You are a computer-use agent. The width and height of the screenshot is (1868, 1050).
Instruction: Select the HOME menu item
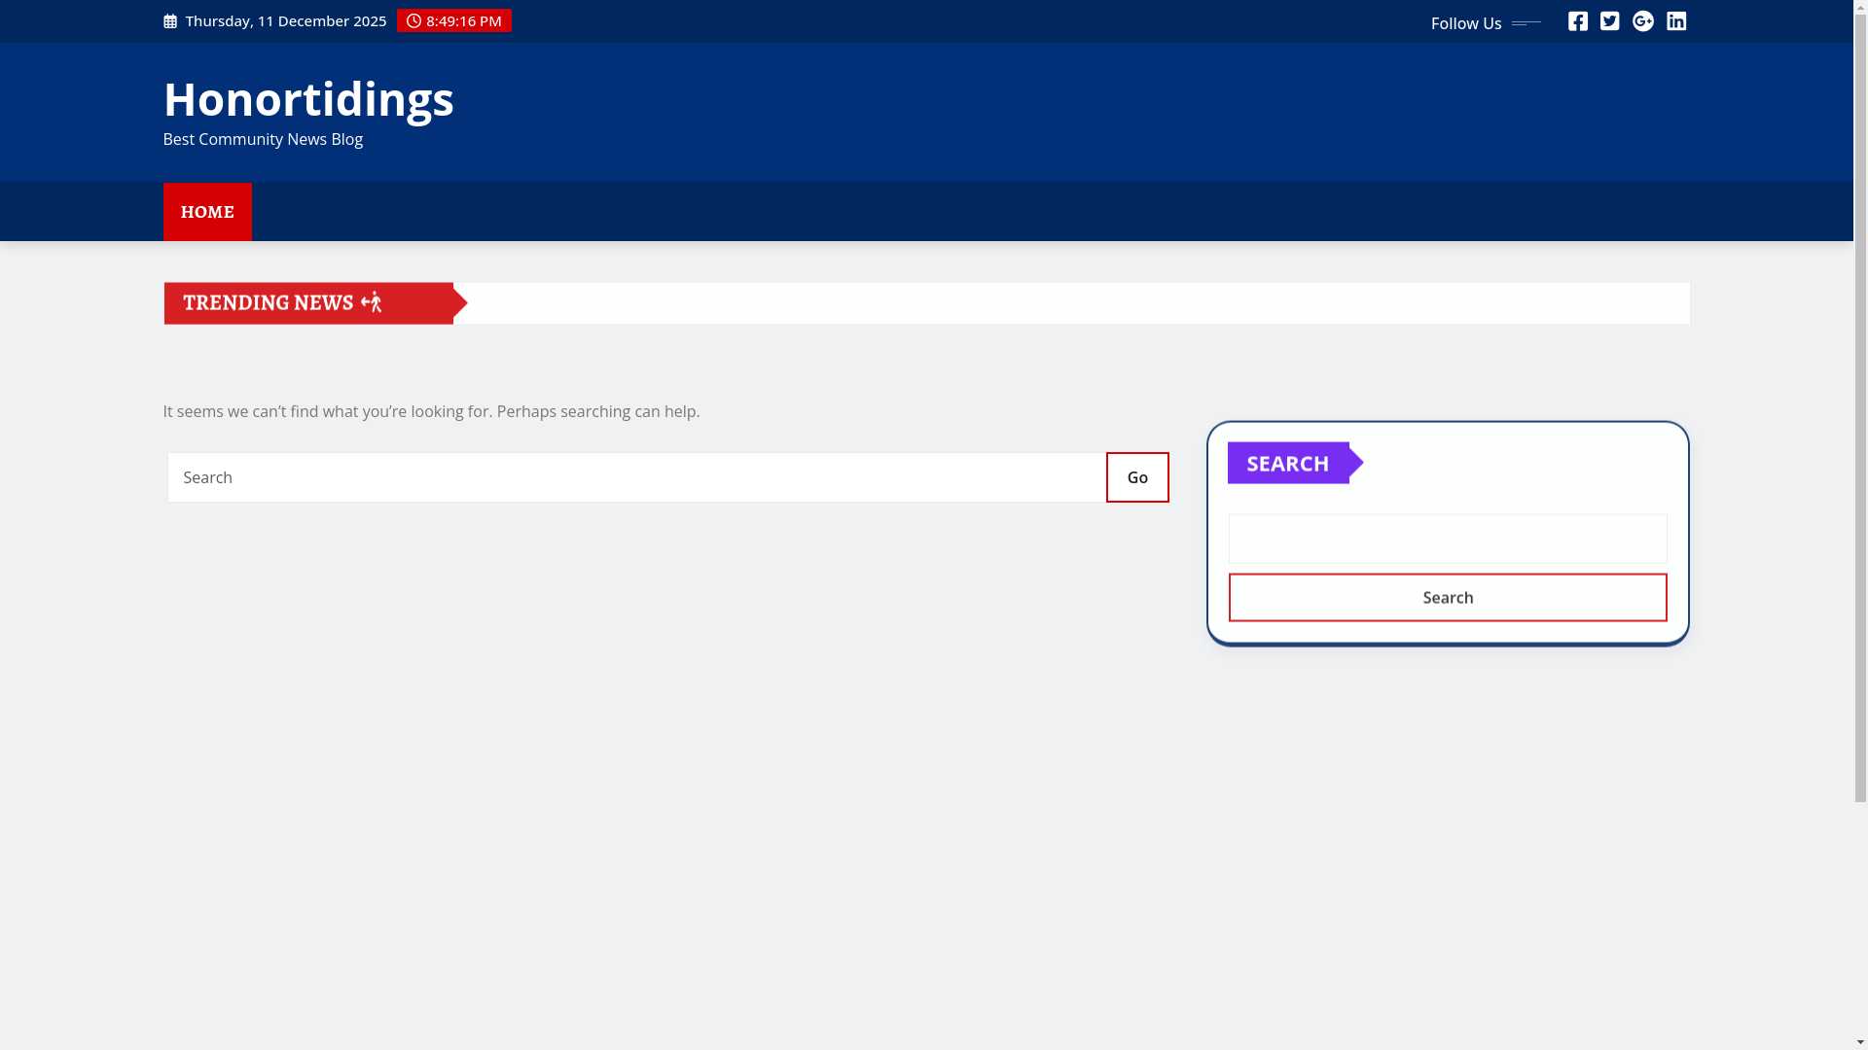pyautogui.click(x=207, y=212)
